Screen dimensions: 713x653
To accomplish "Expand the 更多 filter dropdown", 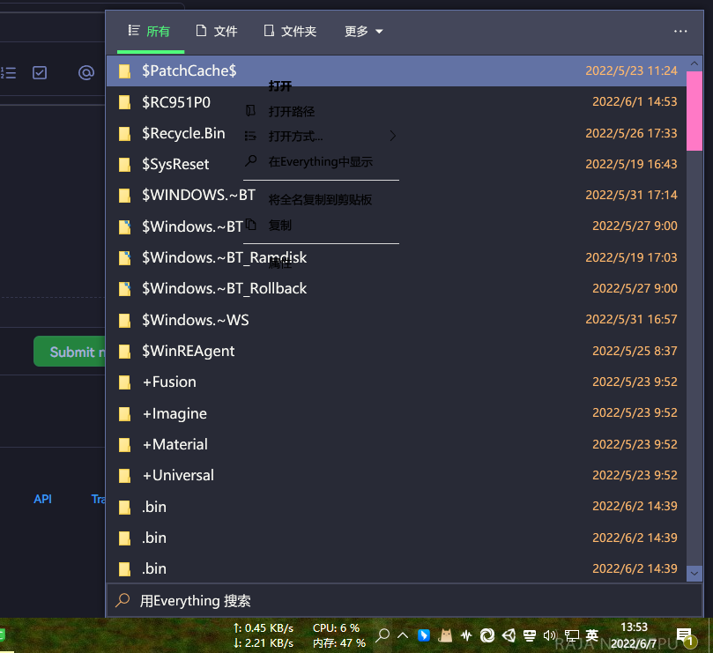I will pos(364,32).
